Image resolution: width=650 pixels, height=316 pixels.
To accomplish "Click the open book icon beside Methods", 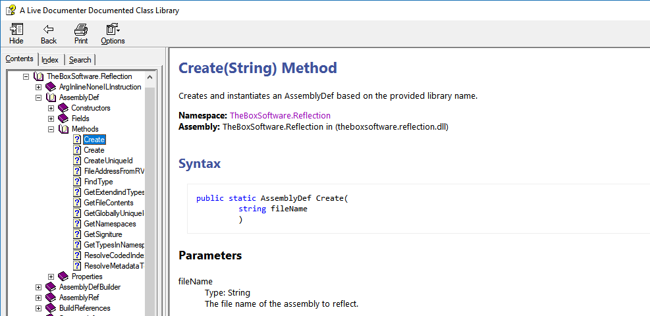I will click(63, 129).
